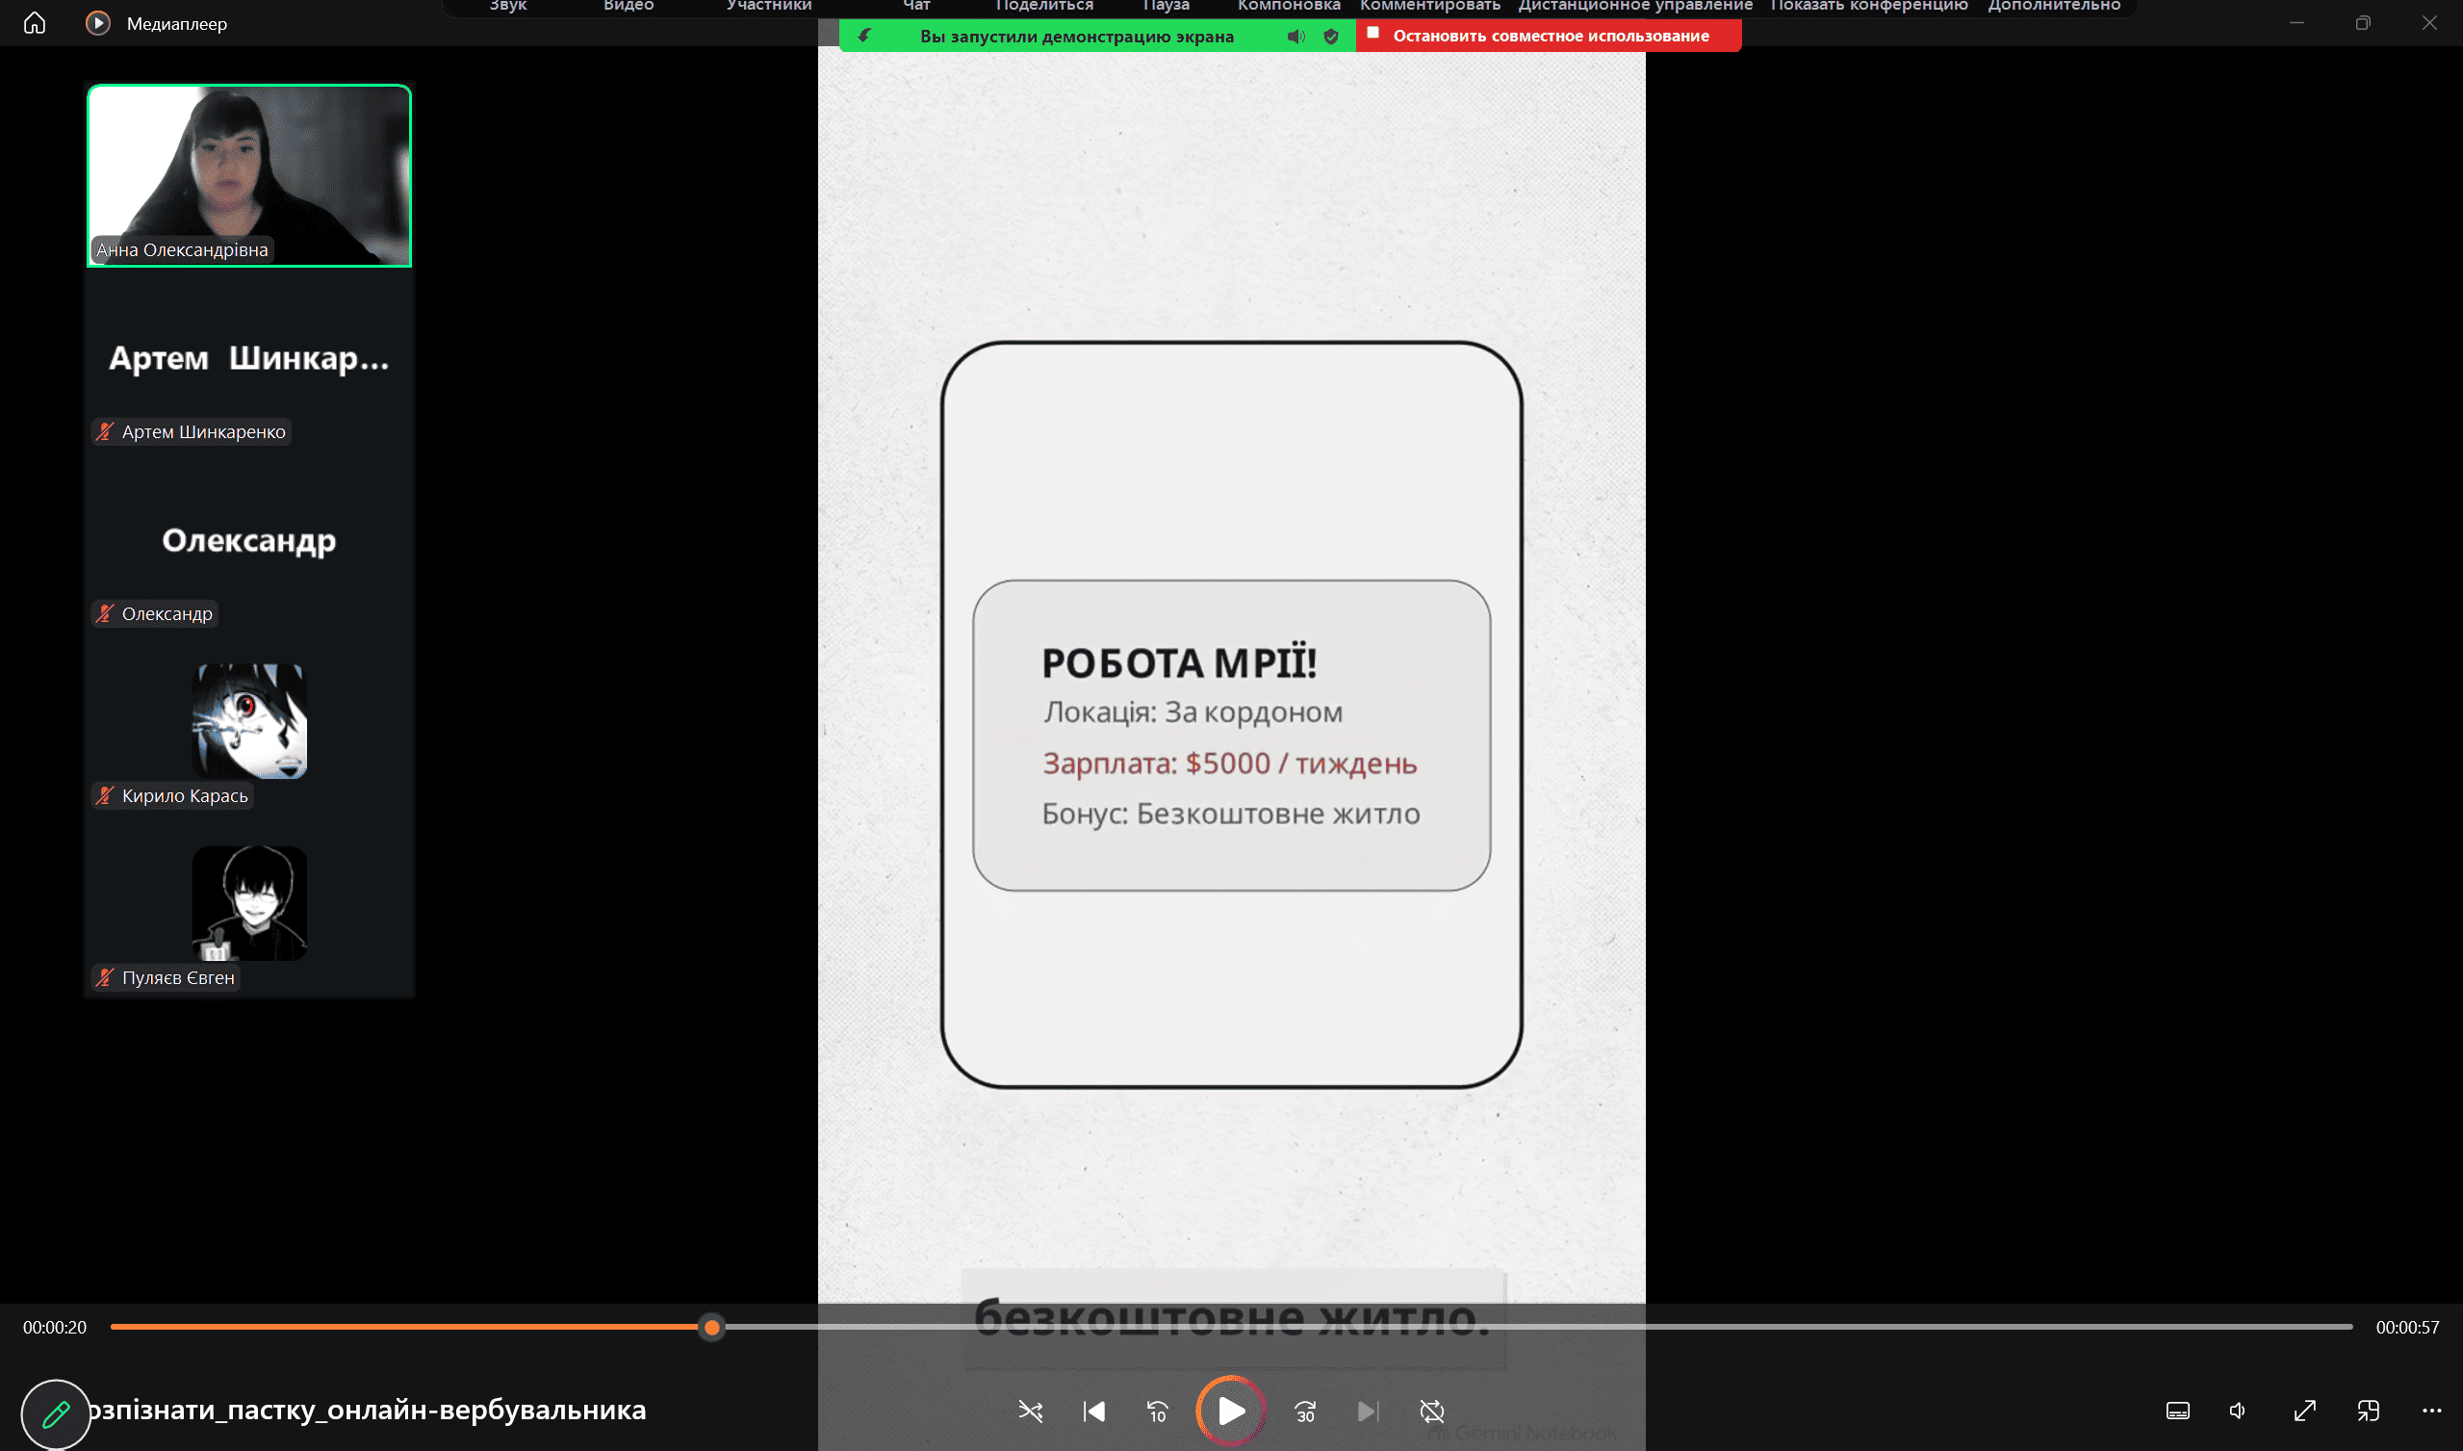Screen dimensions: 2463x1451
Task: Rewind 10 seconds
Action: point(1157,1411)
